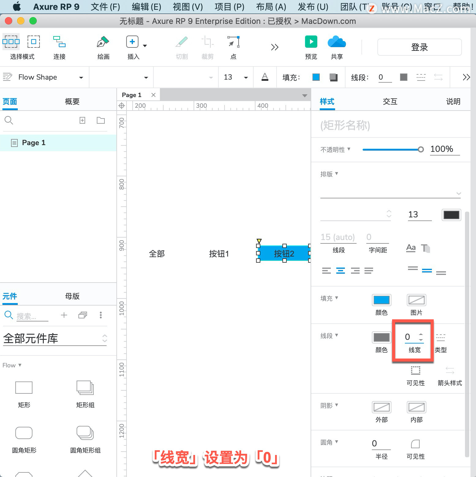Select the Connect tool

point(59,41)
